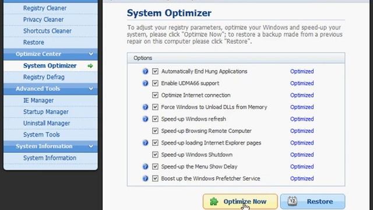Open Registry Cleaner in the sidebar
This screenshot has height=210, width=373.
click(x=45, y=8)
